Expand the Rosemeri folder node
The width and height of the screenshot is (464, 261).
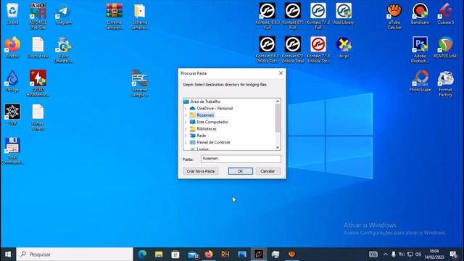coord(186,115)
